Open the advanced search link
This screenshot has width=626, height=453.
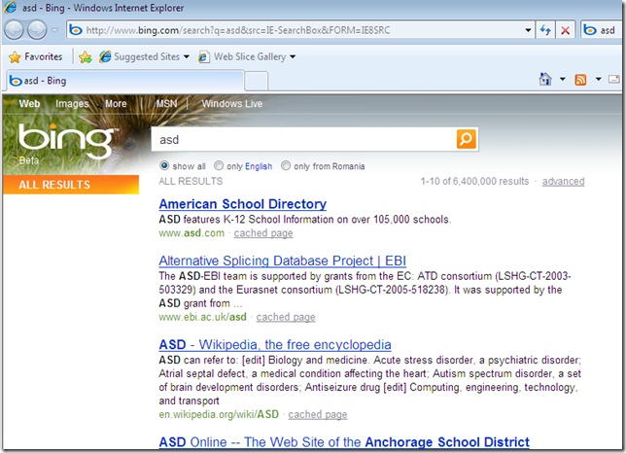point(563,181)
